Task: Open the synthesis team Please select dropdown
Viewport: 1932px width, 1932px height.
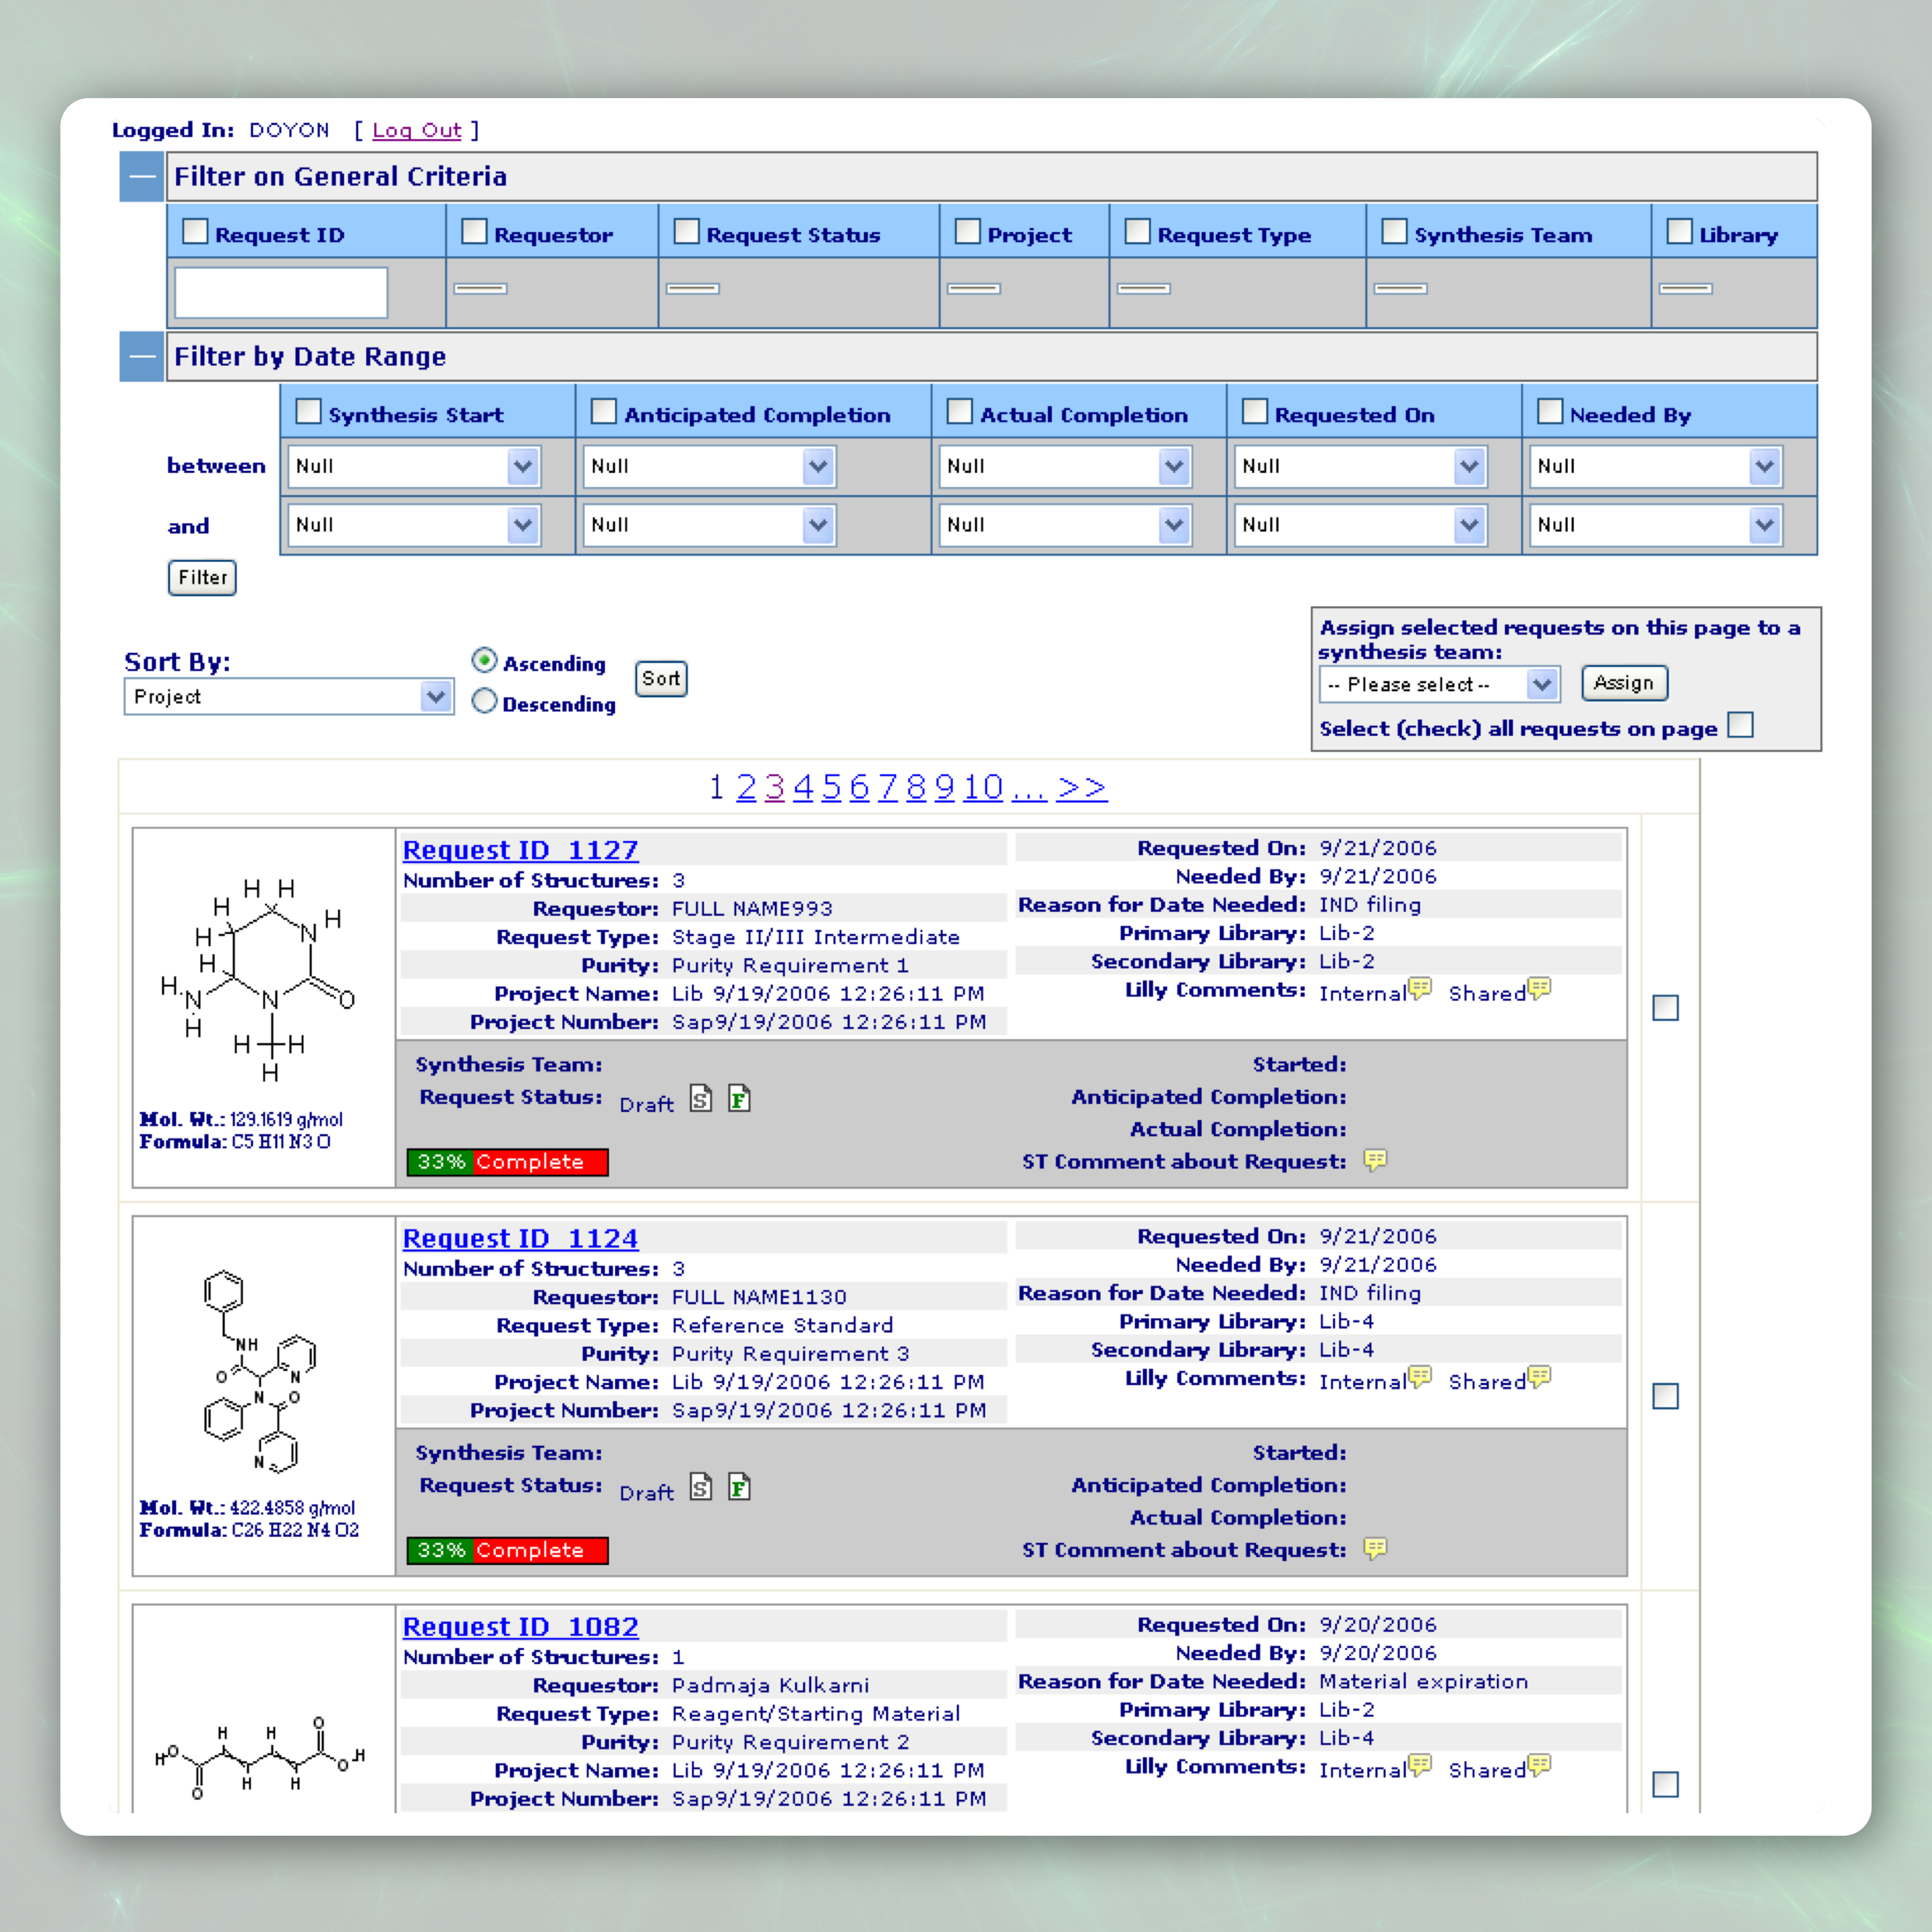Action: coord(1439,684)
